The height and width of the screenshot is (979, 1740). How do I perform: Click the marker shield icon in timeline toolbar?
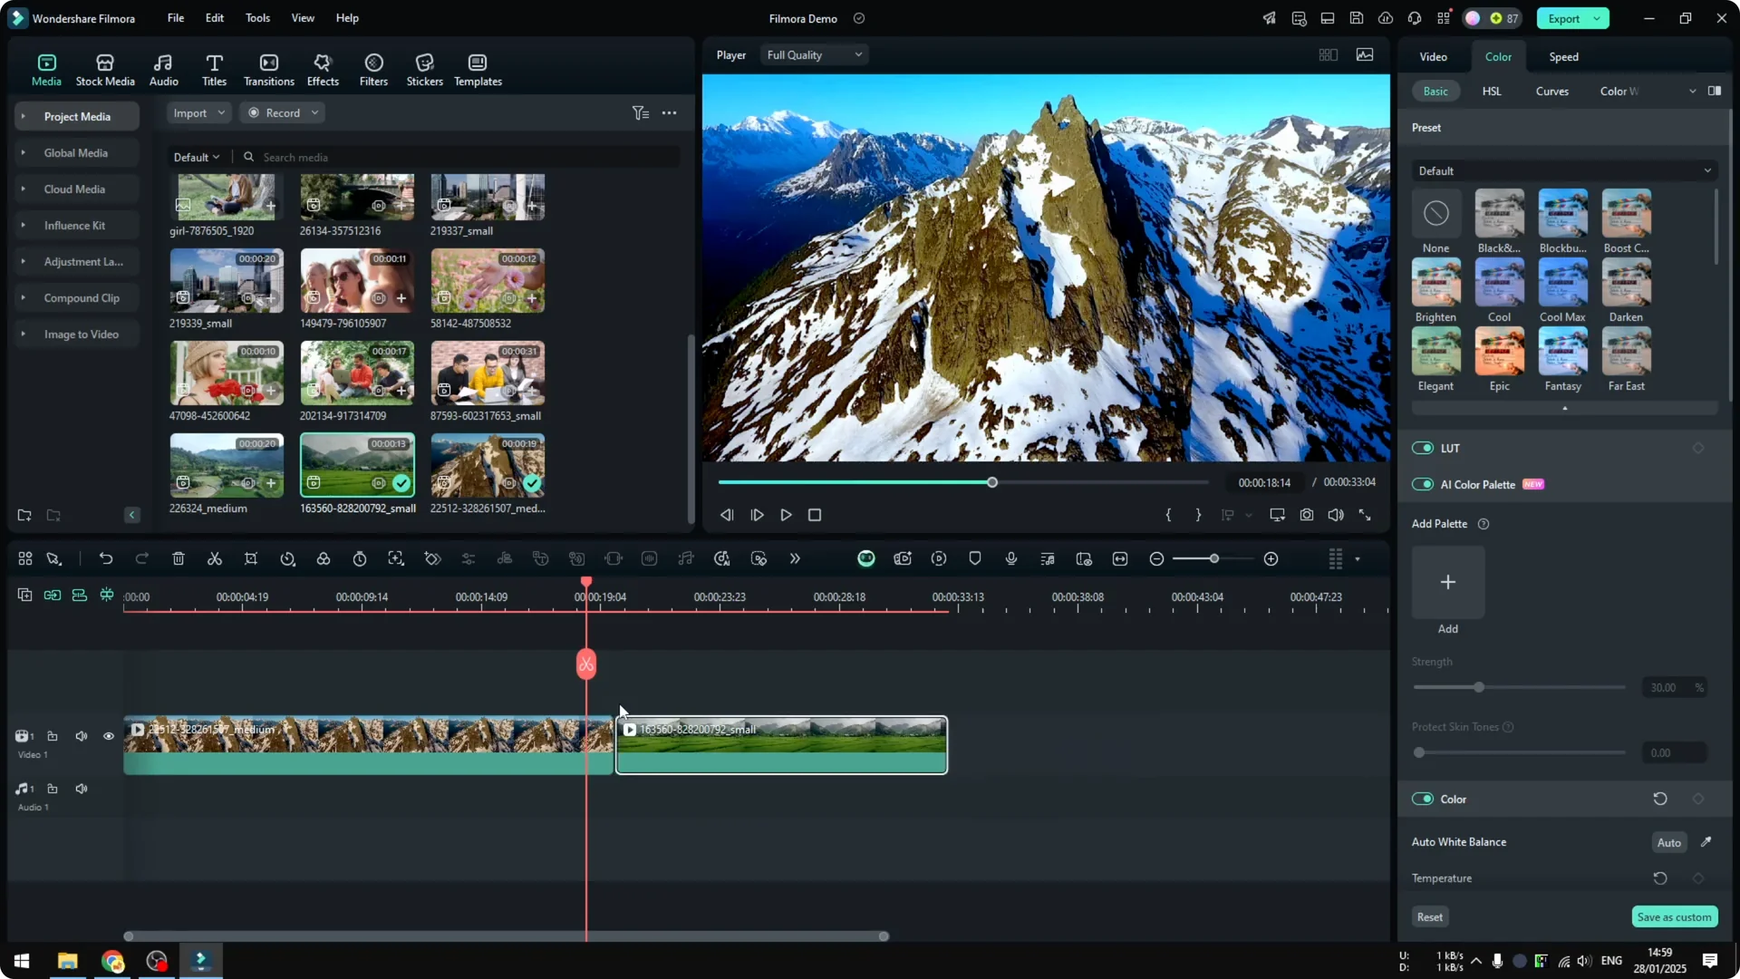pyautogui.click(x=975, y=558)
